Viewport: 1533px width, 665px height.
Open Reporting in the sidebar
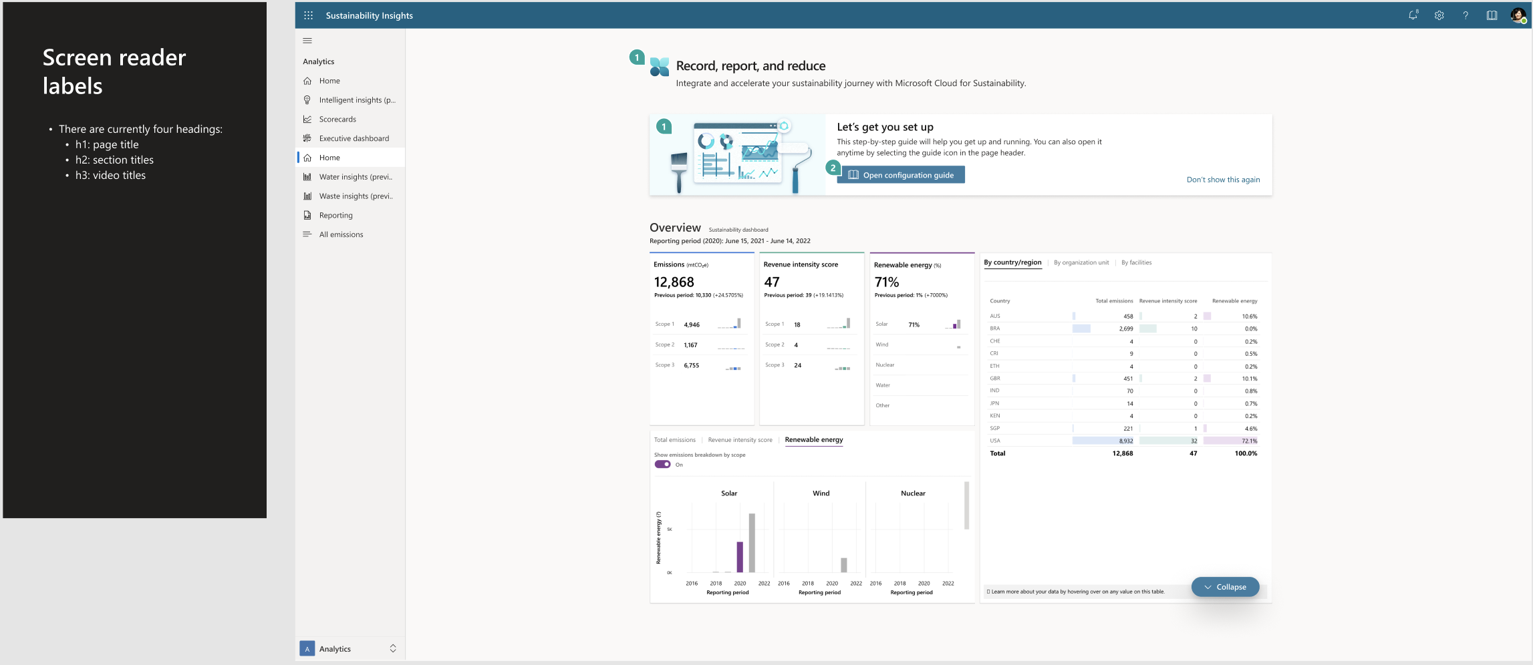pyautogui.click(x=350, y=216)
